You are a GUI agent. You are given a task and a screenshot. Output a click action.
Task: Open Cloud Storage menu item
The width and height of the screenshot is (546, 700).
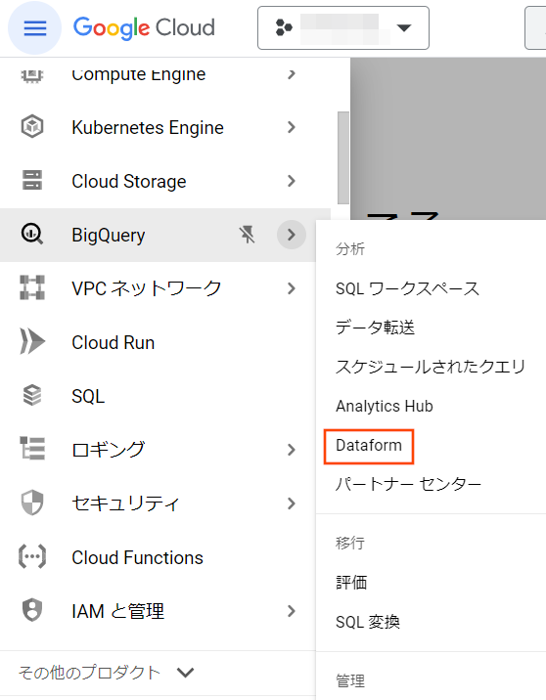point(129,181)
